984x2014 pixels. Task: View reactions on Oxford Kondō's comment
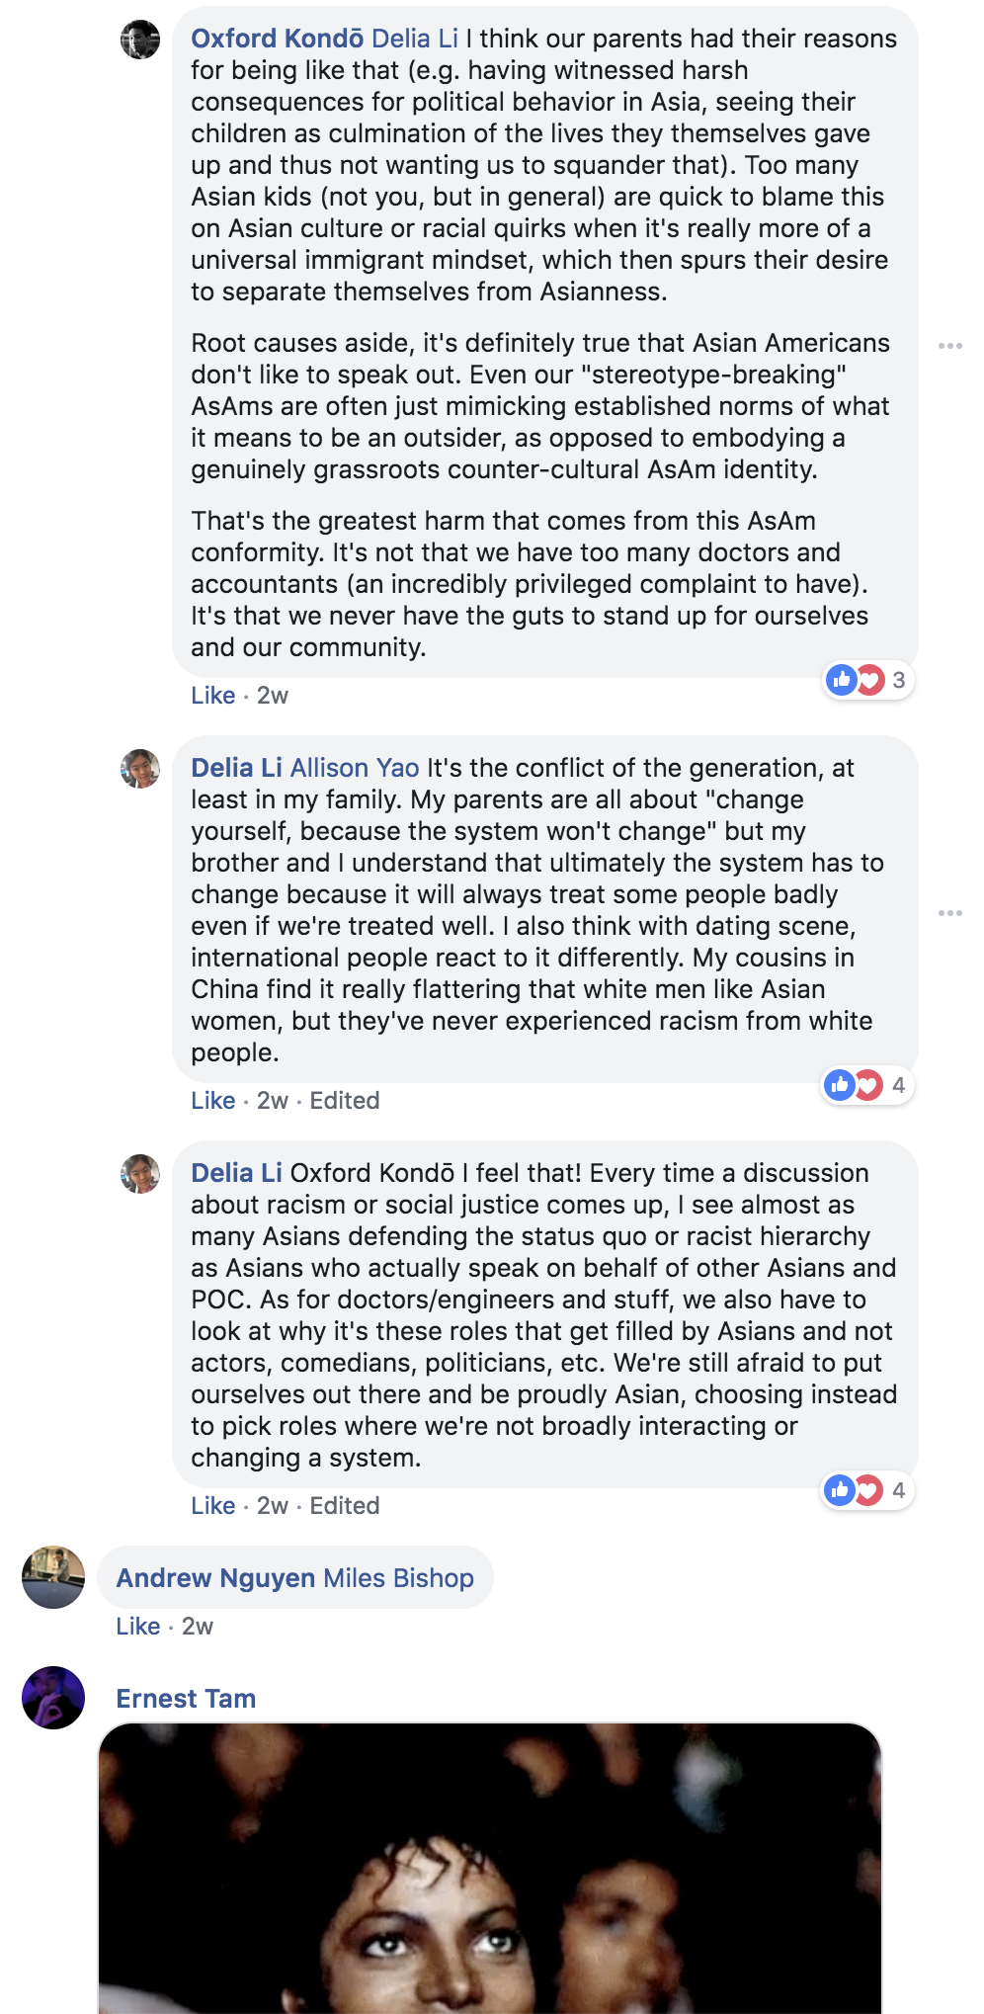click(x=868, y=680)
